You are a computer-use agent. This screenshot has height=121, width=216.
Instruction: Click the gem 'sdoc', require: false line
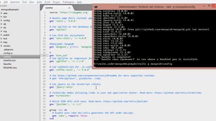point(70,116)
